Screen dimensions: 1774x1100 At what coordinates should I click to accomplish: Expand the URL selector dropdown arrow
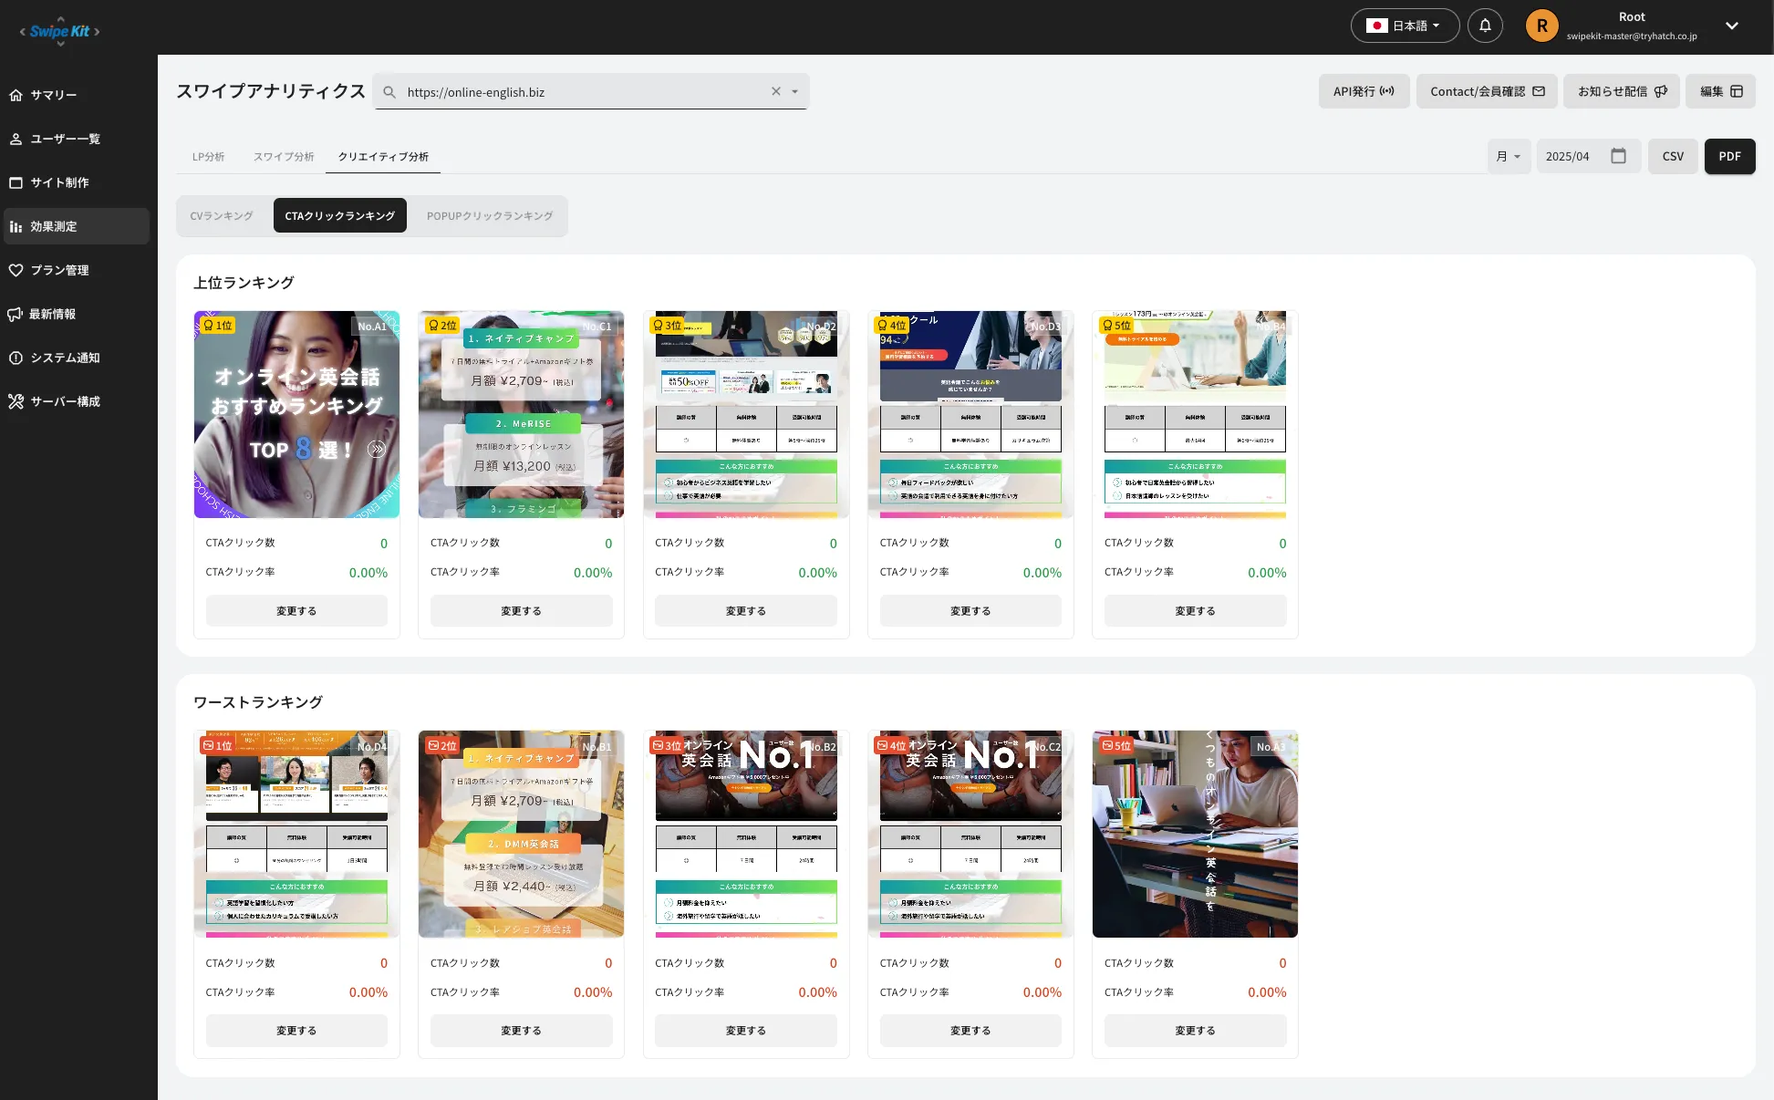[795, 91]
